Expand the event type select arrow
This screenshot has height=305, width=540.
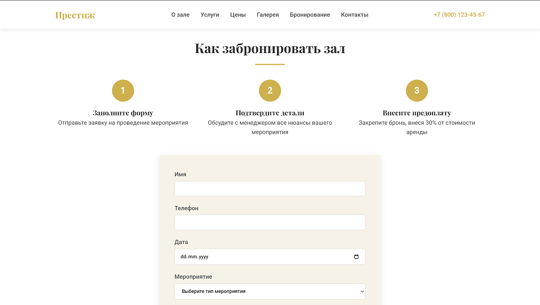tap(361, 291)
